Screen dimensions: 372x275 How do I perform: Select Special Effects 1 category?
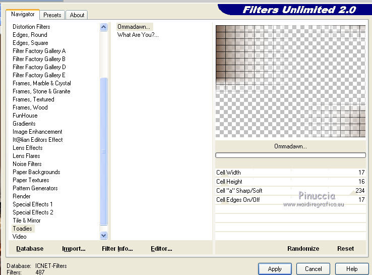33,204
